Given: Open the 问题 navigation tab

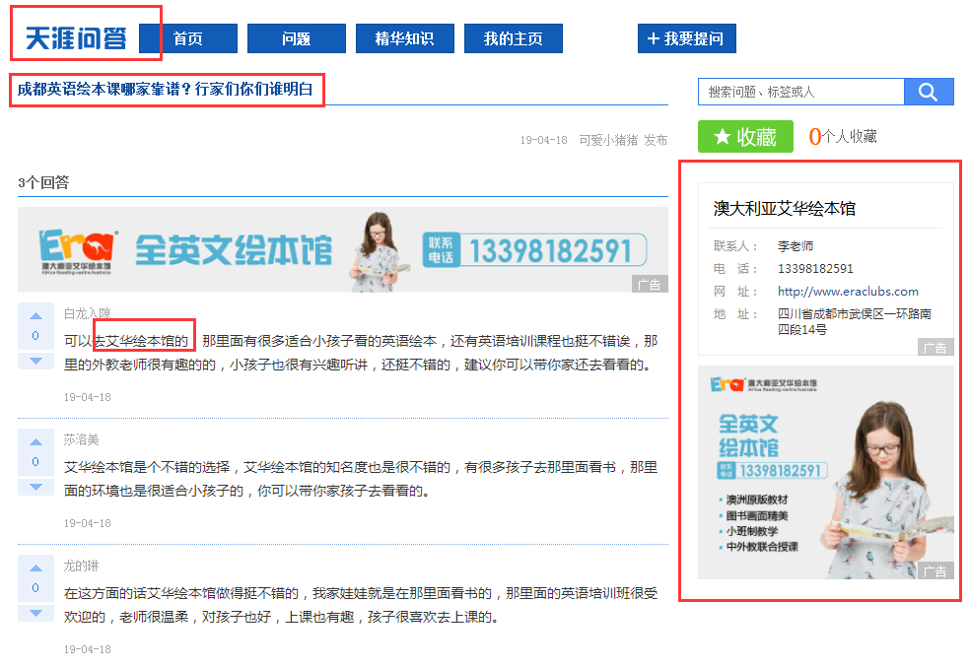Looking at the screenshot, I should tap(297, 38).
